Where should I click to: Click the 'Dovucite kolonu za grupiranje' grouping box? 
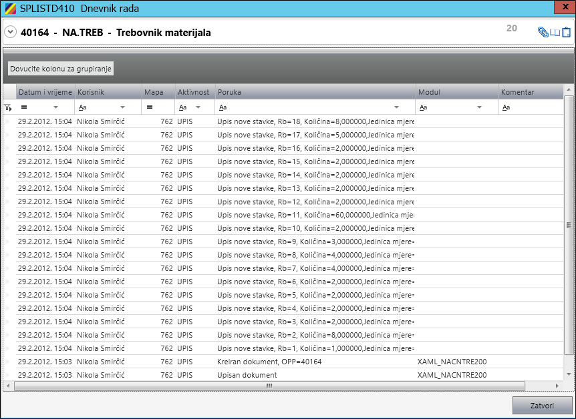pyautogui.click(x=61, y=69)
